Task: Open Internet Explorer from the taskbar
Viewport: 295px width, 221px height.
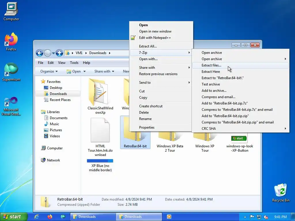Action: pos(37,217)
